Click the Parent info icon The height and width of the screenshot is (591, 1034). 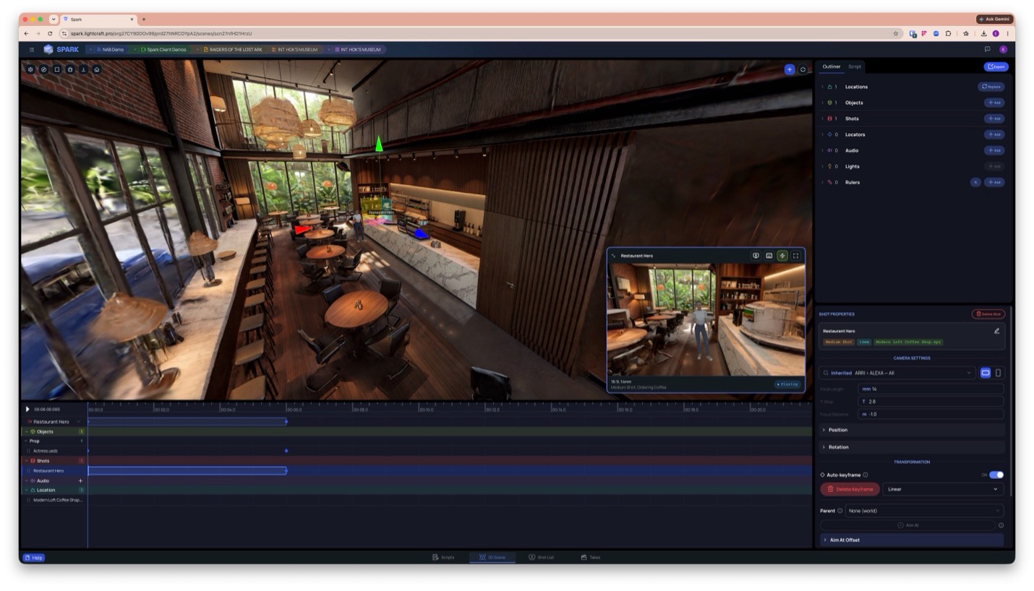839,511
